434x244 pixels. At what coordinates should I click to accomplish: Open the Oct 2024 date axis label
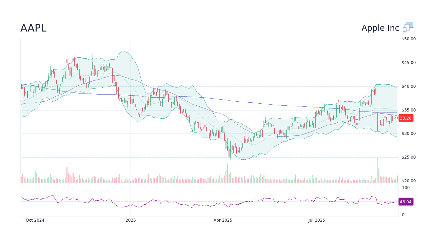point(35,220)
